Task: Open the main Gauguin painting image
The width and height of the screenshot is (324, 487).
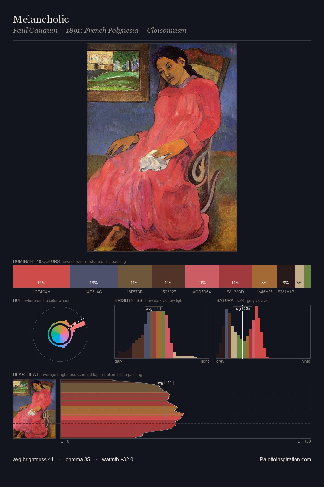Action: tap(162, 147)
